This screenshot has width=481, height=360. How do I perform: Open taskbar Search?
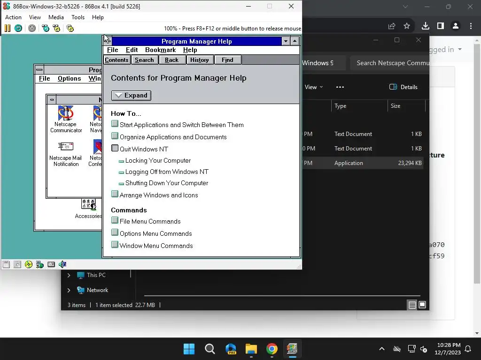pos(210,349)
